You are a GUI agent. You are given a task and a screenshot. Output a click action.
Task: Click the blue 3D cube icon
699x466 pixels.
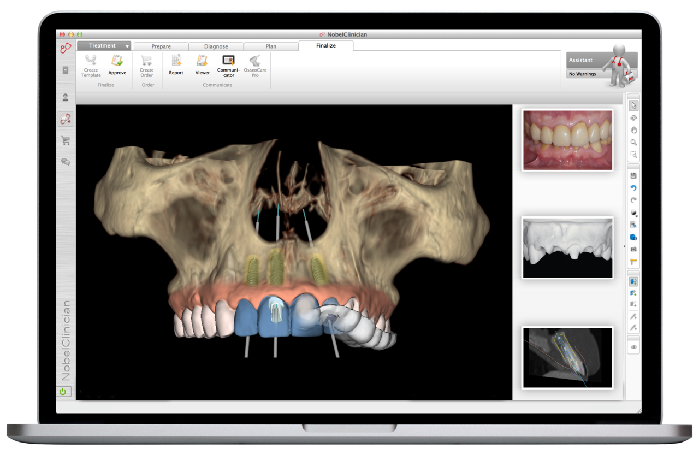(x=633, y=237)
